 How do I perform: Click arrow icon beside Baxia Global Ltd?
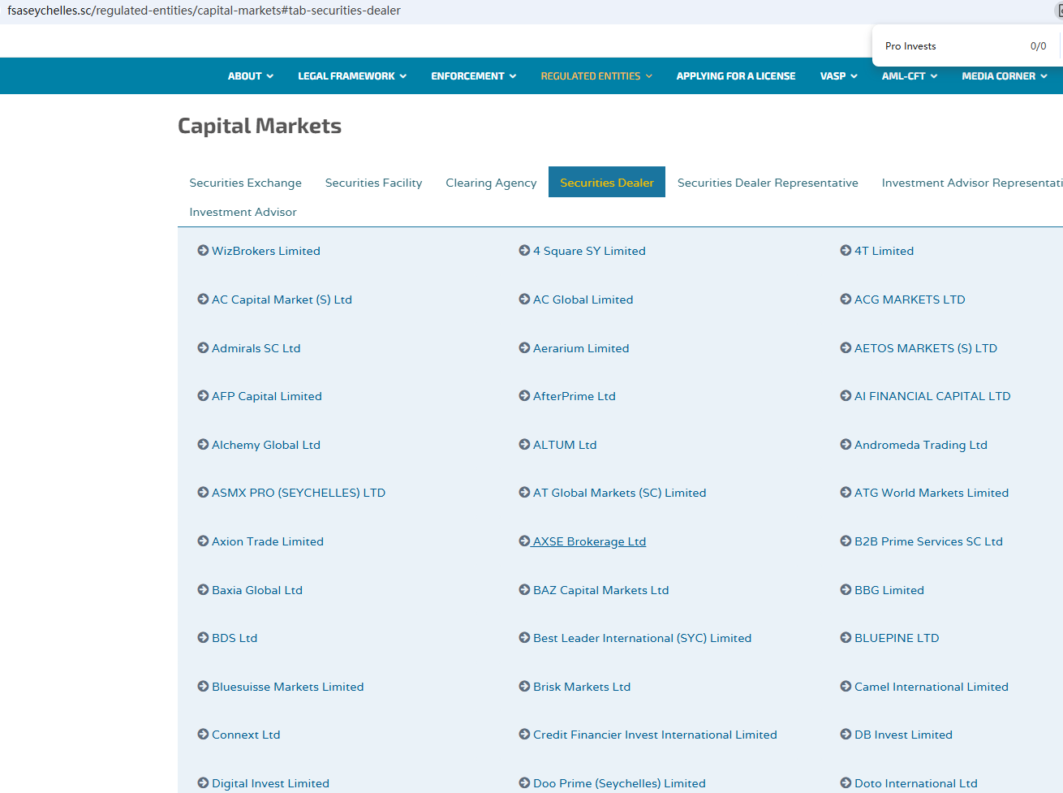click(203, 590)
